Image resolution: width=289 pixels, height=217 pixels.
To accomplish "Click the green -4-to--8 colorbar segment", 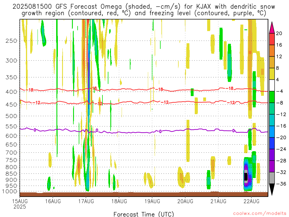I will point(272,97).
